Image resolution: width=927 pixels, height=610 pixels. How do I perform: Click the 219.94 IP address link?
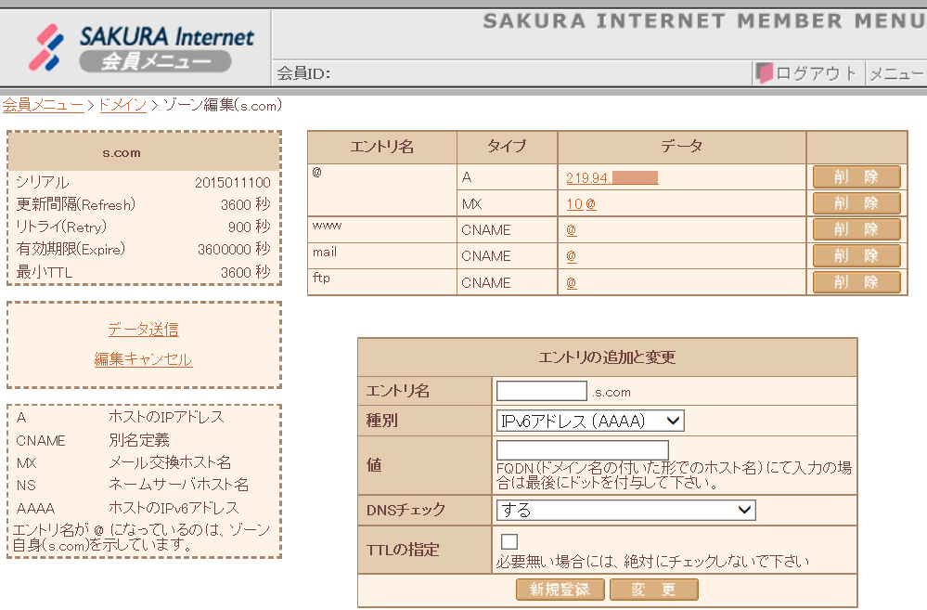click(612, 177)
